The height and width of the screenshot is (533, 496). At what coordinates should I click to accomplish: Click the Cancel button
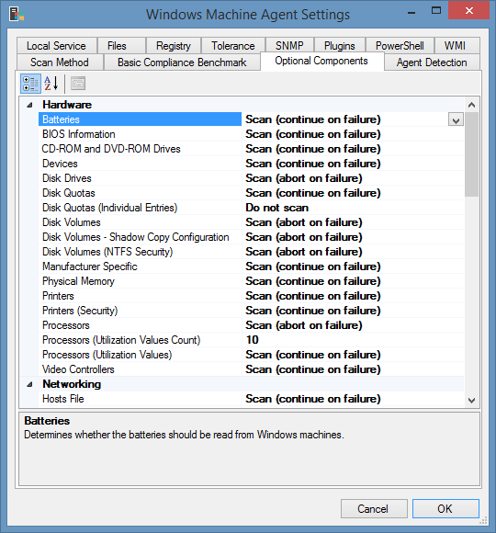pyautogui.click(x=374, y=509)
